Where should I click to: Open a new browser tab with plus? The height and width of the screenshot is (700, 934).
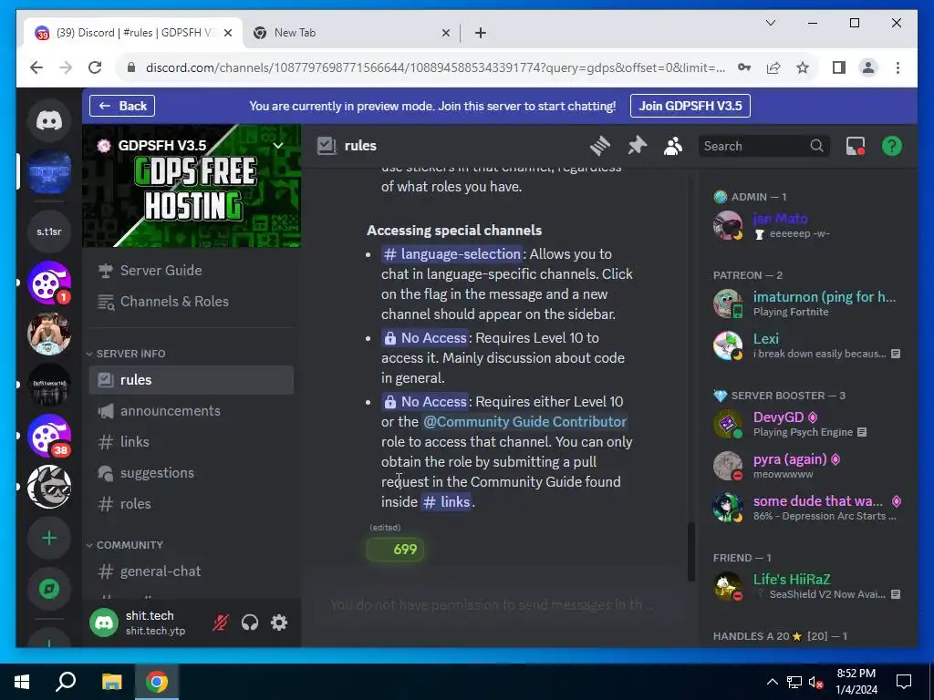click(481, 33)
